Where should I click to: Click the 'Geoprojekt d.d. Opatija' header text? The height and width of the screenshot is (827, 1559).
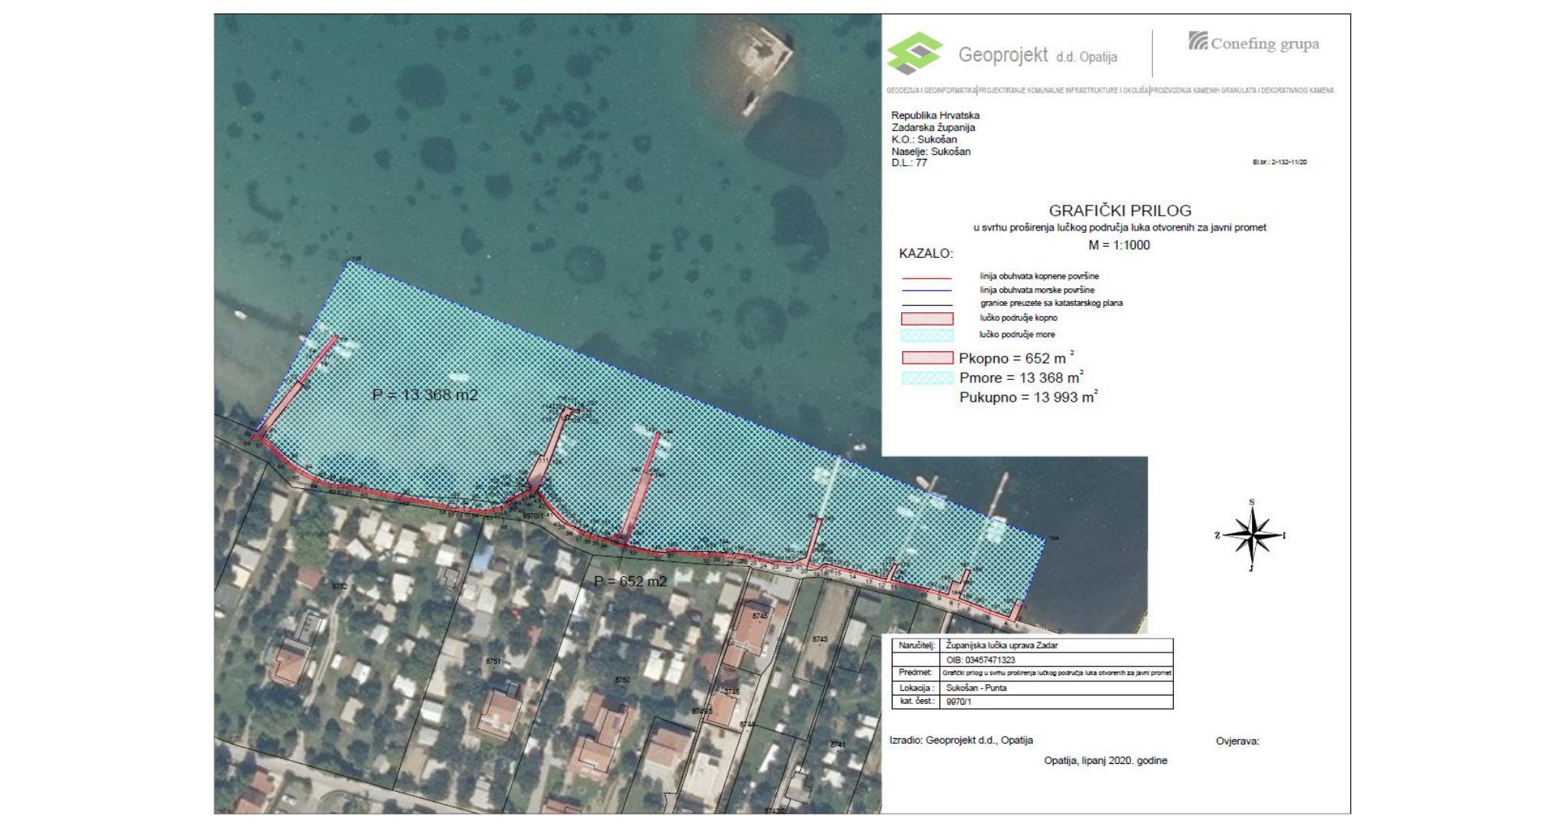tap(1038, 55)
